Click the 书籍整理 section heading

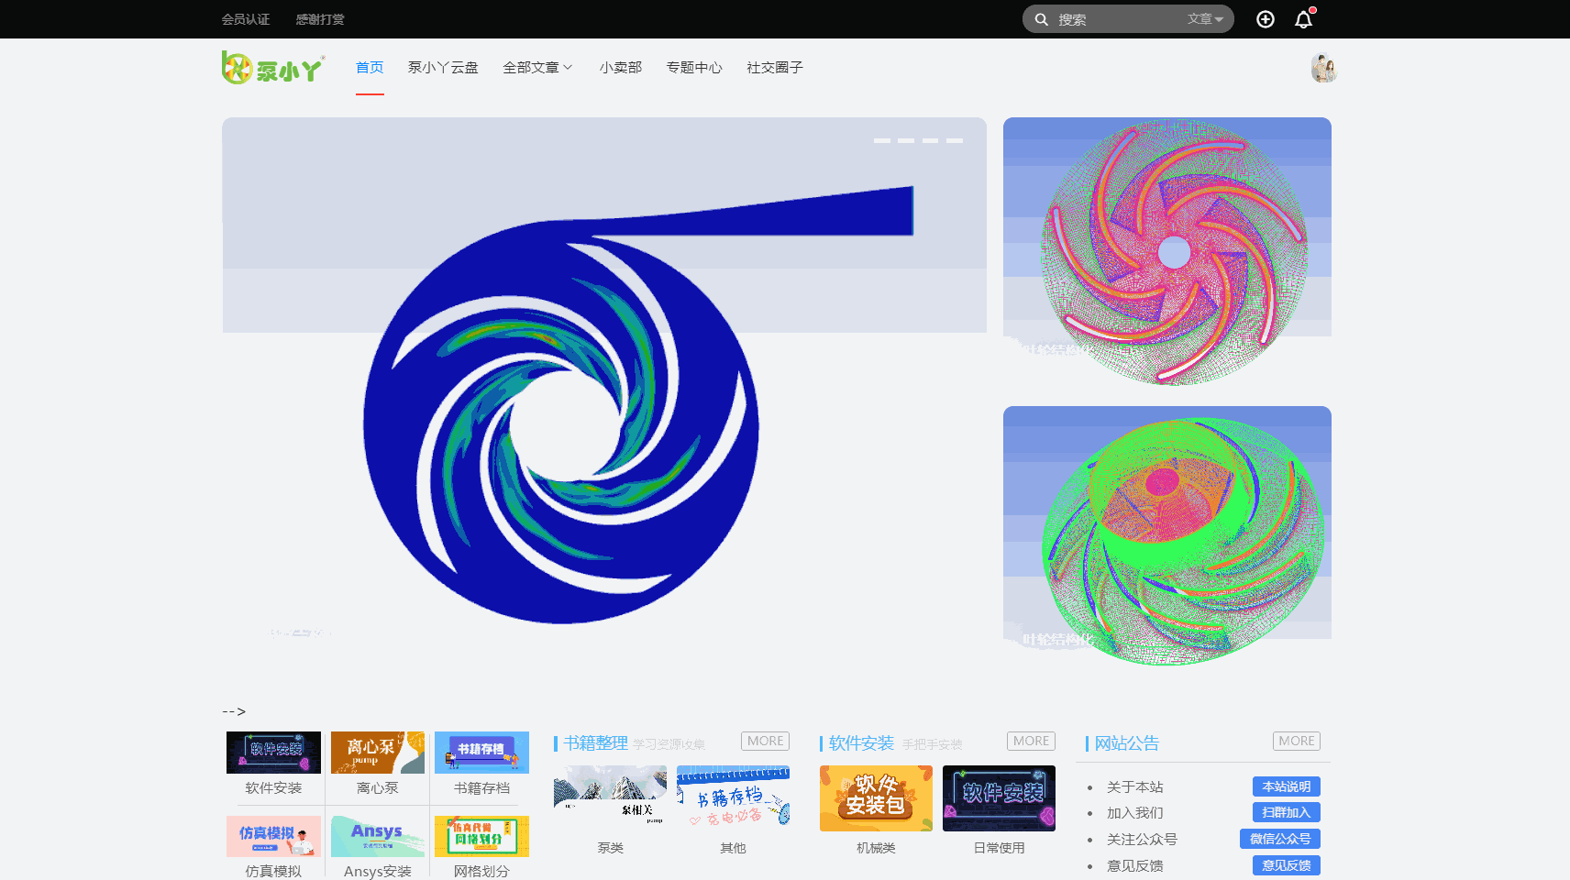tap(595, 743)
